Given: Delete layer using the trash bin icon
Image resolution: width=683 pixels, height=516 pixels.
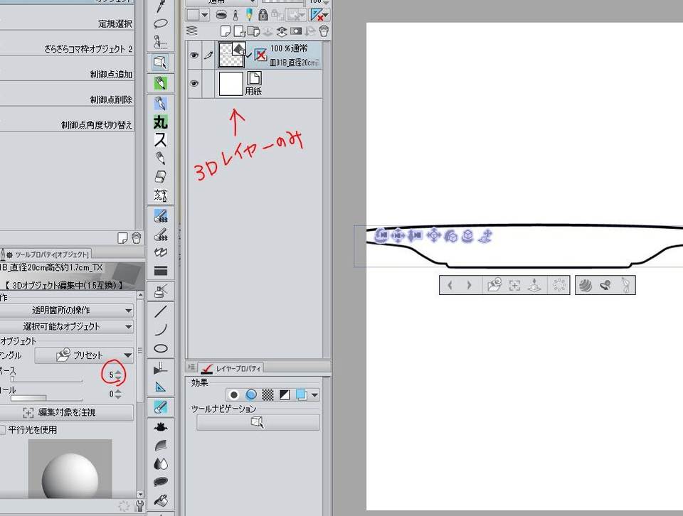Looking at the screenshot, I should (x=324, y=31).
